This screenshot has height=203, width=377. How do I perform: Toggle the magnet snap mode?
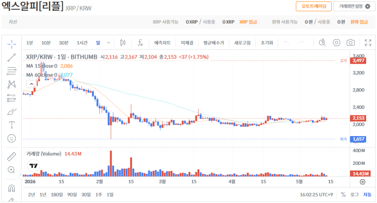[11, 188]
